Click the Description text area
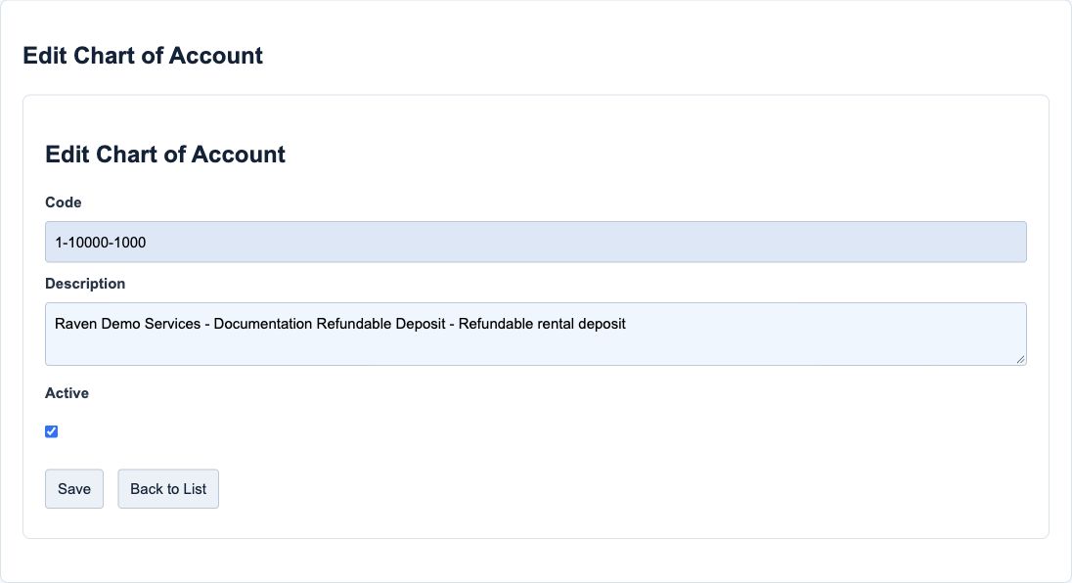 click(x=535, y=335)
